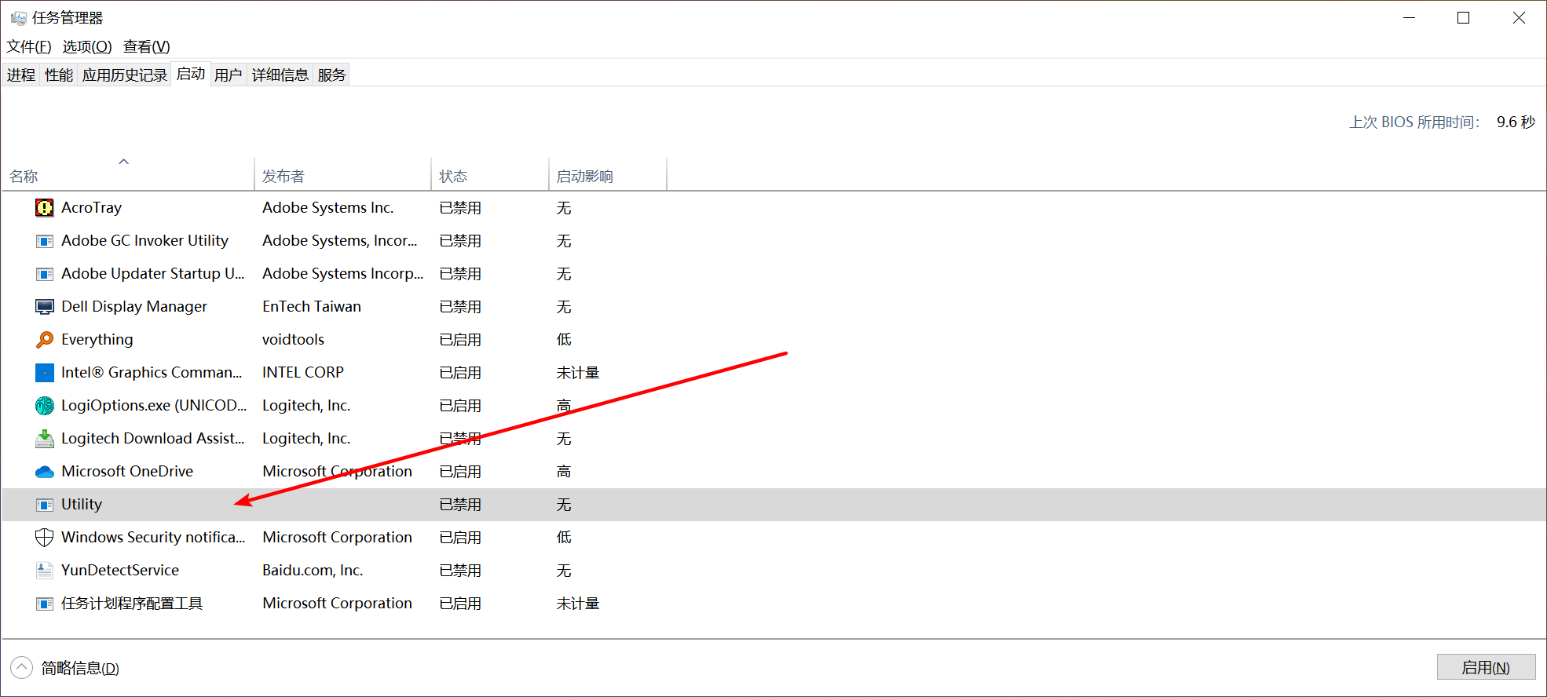
Task: Click the Intel Graphics Command blue icon
Action: coord(45,372)
